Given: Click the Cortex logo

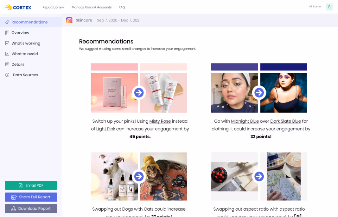Looking at the screenshot, I should 18,7.
